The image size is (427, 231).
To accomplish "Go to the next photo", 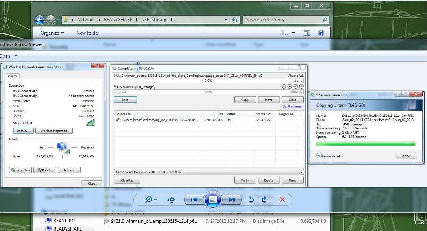I will tap(232, 200).
